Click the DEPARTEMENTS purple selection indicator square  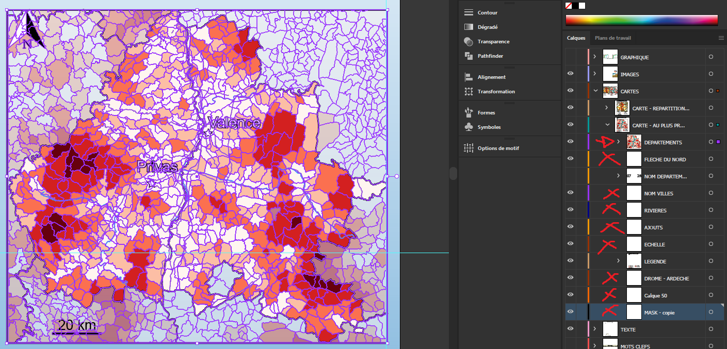718,142
